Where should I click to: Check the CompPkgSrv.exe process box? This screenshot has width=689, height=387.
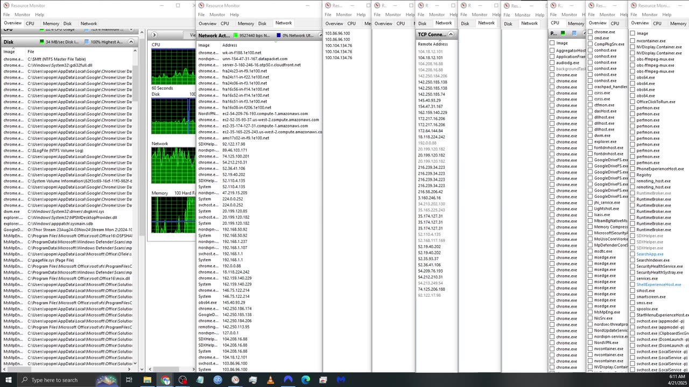tap(590, 44)
